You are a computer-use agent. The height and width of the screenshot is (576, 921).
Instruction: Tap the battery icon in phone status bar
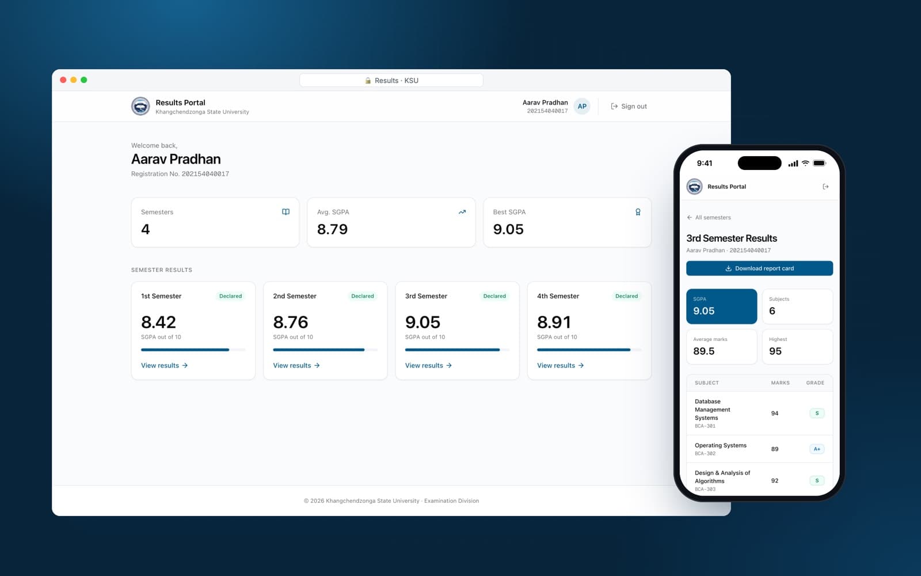tap(820, 164)
